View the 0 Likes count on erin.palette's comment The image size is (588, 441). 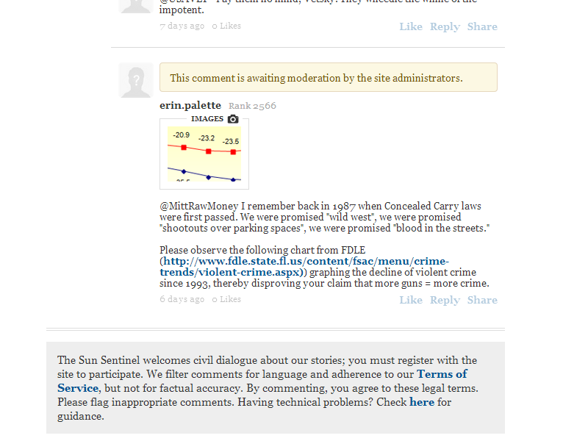tap(226, 299)
